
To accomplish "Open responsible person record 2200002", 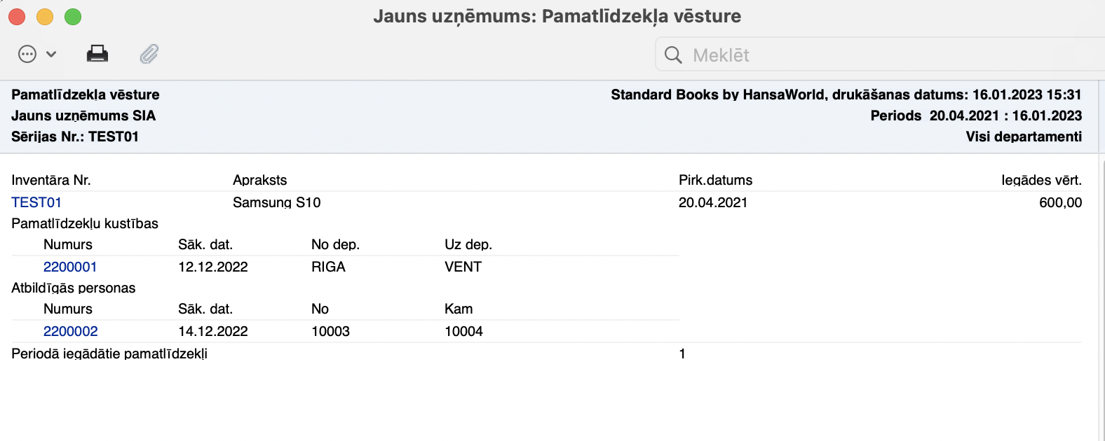I will 71,332.
